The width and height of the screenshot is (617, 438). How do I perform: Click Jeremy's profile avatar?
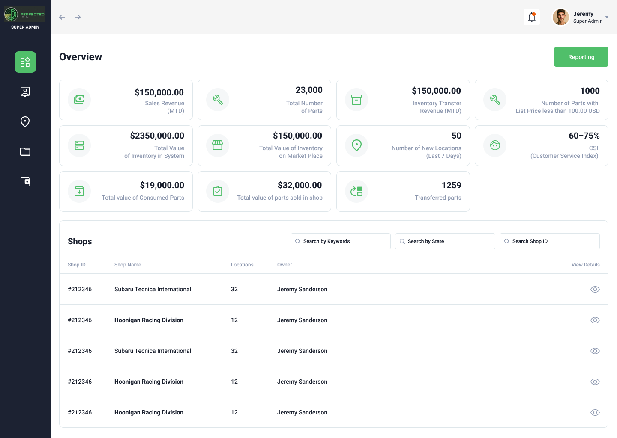[x=561, y=17]
